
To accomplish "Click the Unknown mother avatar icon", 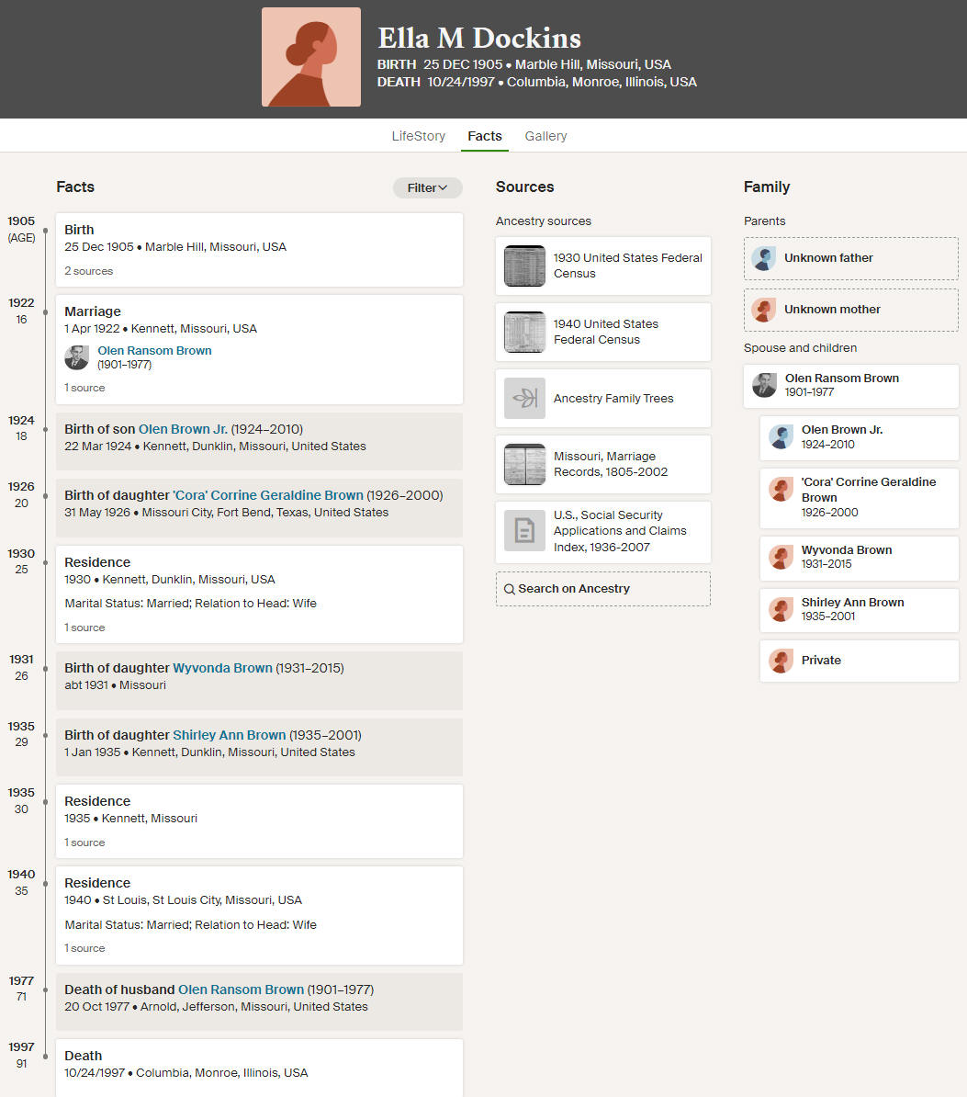I will [x=763, y=310].
